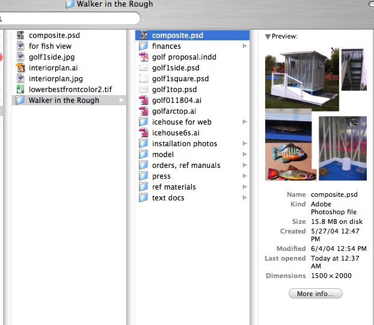Expand the installation photos folder arrow

245,144
